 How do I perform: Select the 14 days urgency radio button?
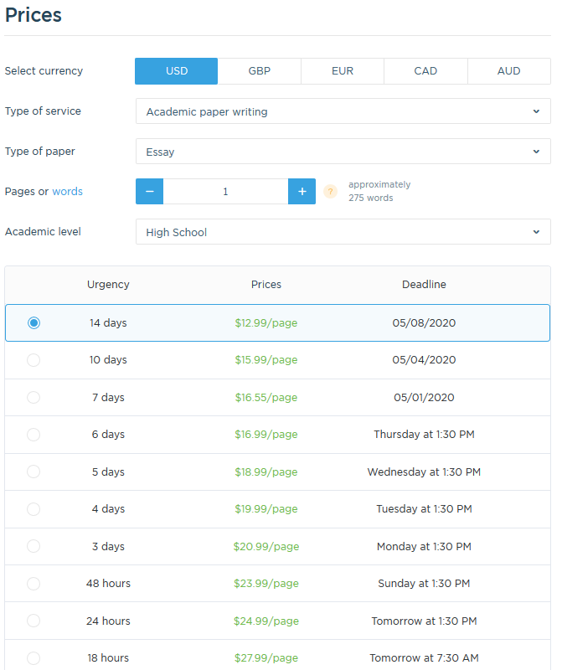point(34,323)
